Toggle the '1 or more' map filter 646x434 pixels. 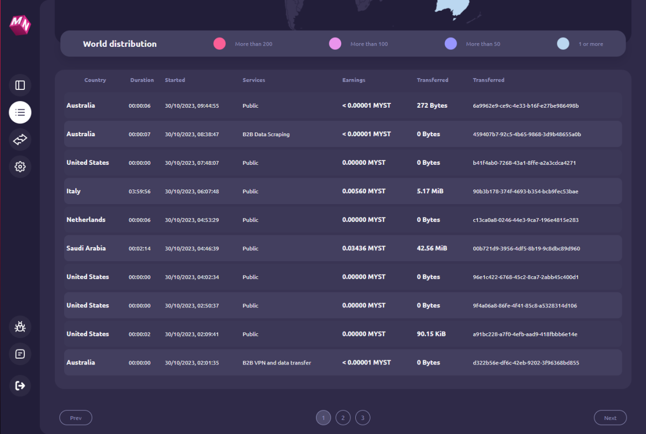point(563,44)
